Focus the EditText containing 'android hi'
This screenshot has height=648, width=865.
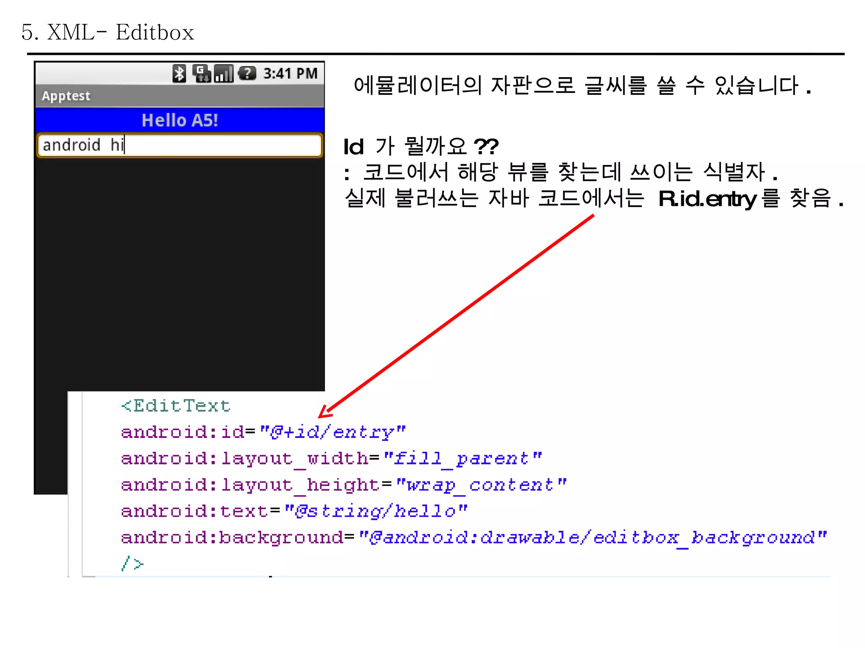180,145
